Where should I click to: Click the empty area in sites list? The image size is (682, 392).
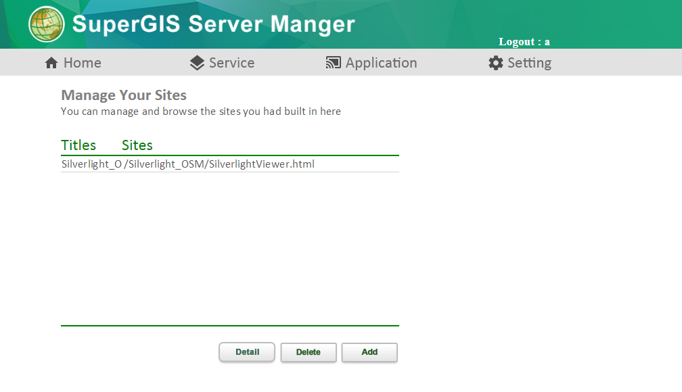[x=230, y=250]
